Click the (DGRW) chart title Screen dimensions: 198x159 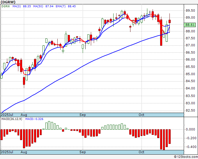8,2
